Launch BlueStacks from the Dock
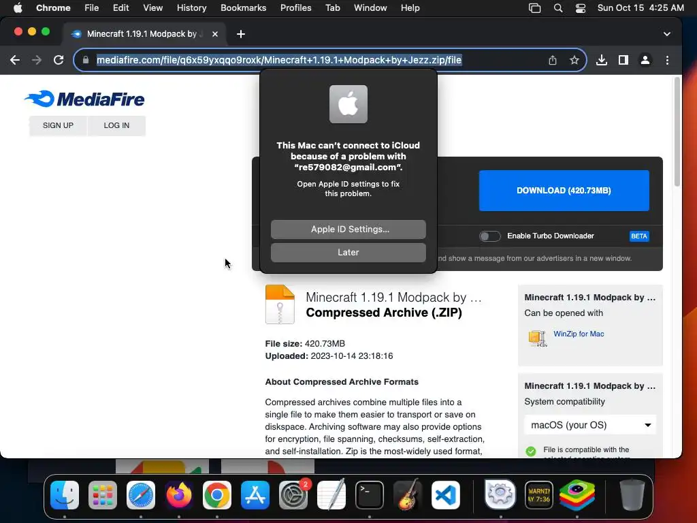 [x=577, y=495]
